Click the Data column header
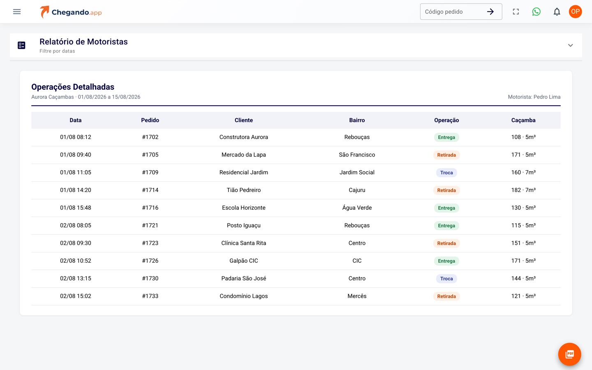592x370 pixels. (x=76, y=120)
